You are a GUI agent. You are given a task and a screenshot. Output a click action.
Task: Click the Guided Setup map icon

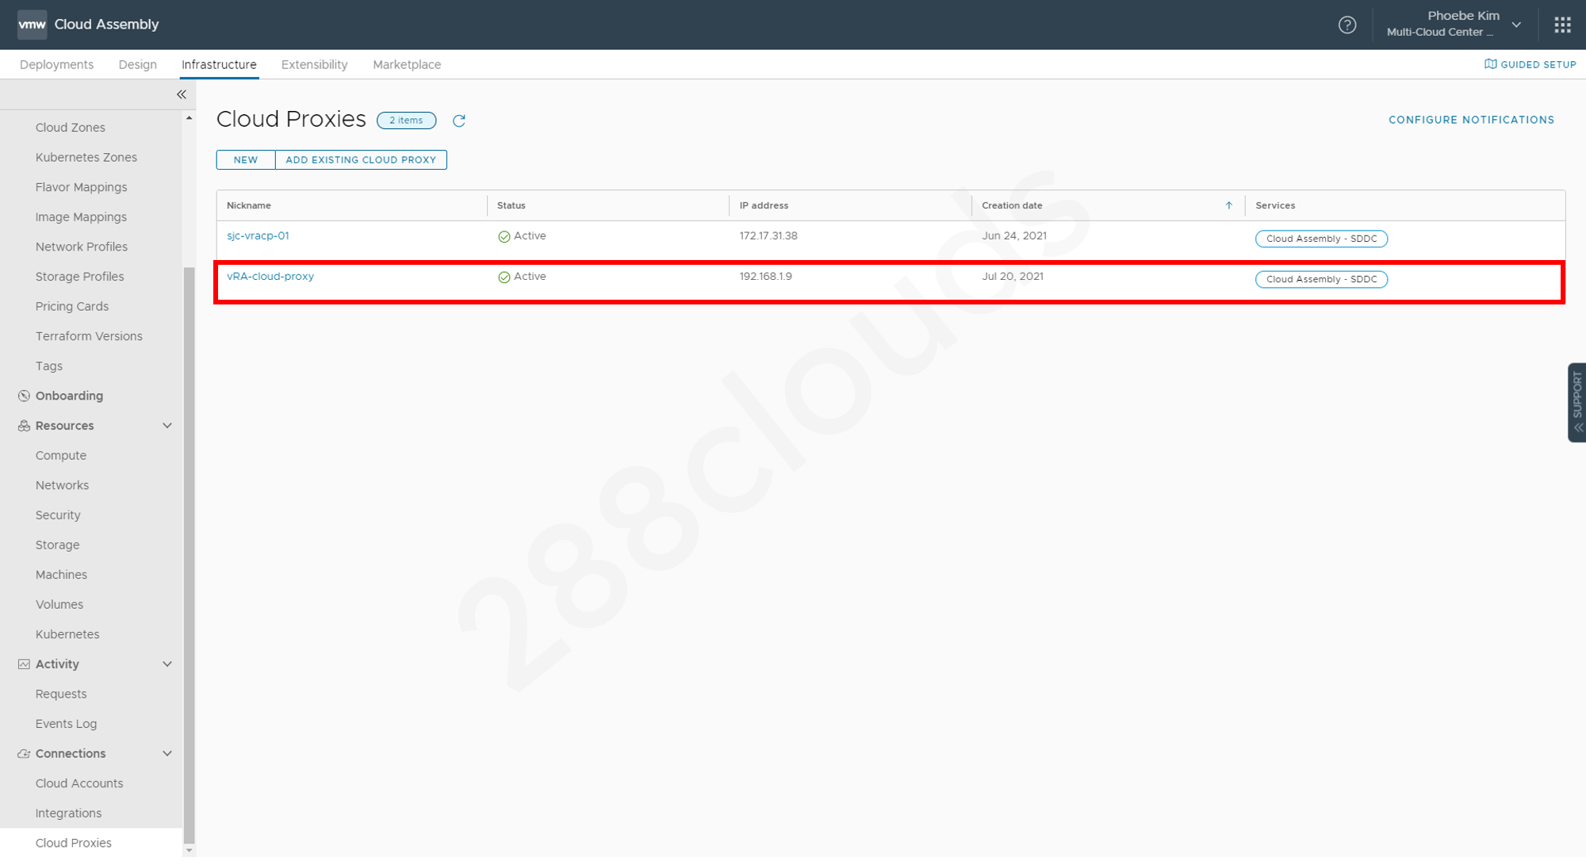(x=1490, y=64)
